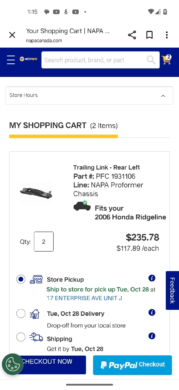This screenshot has width=179, height=390.
Task: Open the shopping cart icon
Action: pyautogui.click(x=166, y=60)
